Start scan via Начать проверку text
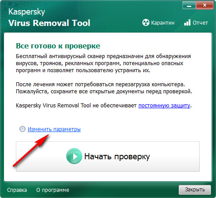Viewport: 216px width, 198px height. (x=117, y=157)
